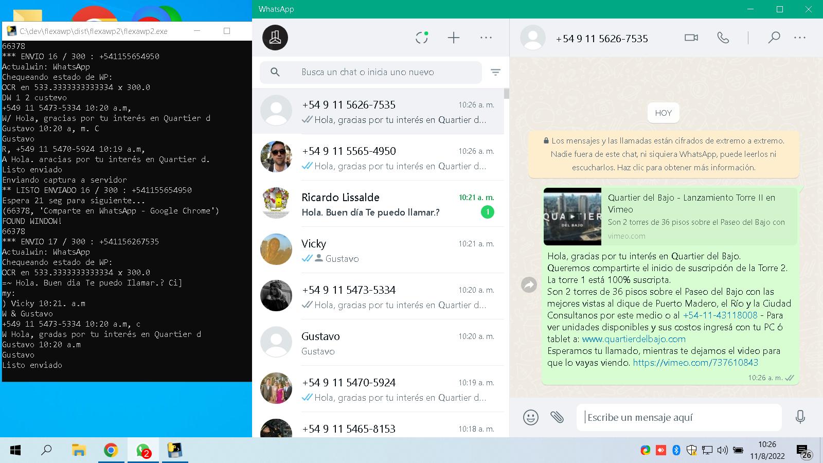Open the www.quartierdelbajo.com link
This screenshot has width=823, height=463.
[634, 339]
